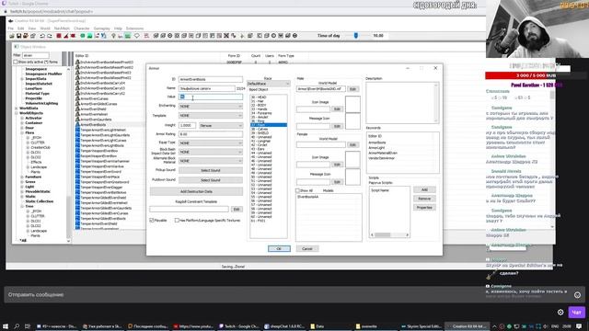Open Alternate Block Material dropdown
The image size is (589, 331).
click(211, 161)
